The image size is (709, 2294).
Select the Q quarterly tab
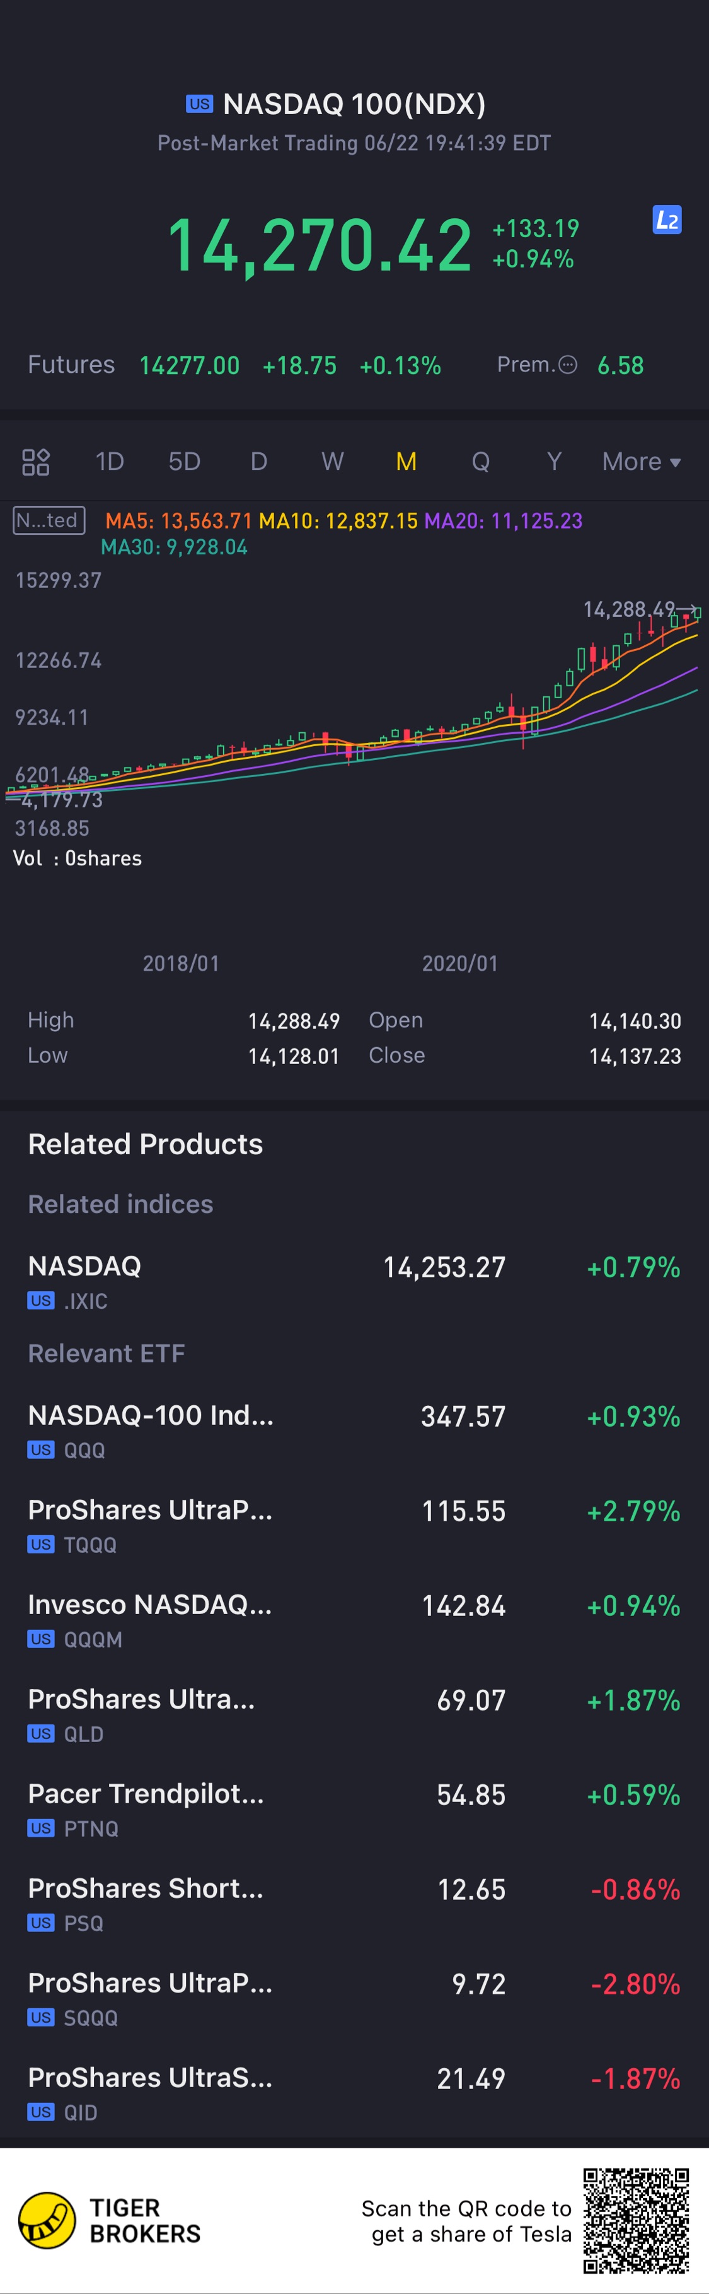point(480,462)
